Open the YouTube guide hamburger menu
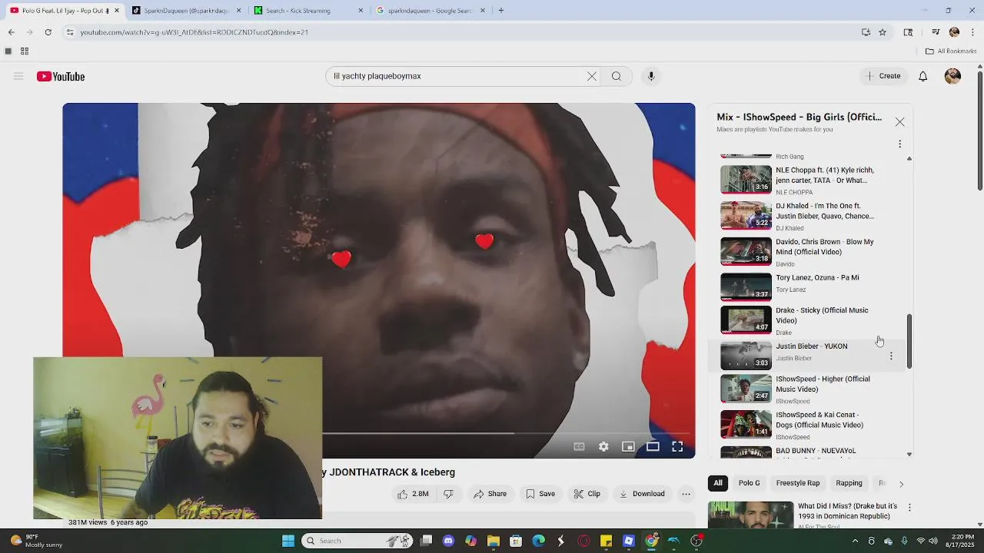This screenshot has width=984, height=553. (18, 76)
